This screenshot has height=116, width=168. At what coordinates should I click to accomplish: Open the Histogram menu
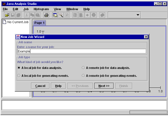coord(41,9)
